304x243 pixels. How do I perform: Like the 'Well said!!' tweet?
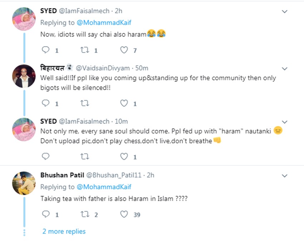click(x=124, y=103)
